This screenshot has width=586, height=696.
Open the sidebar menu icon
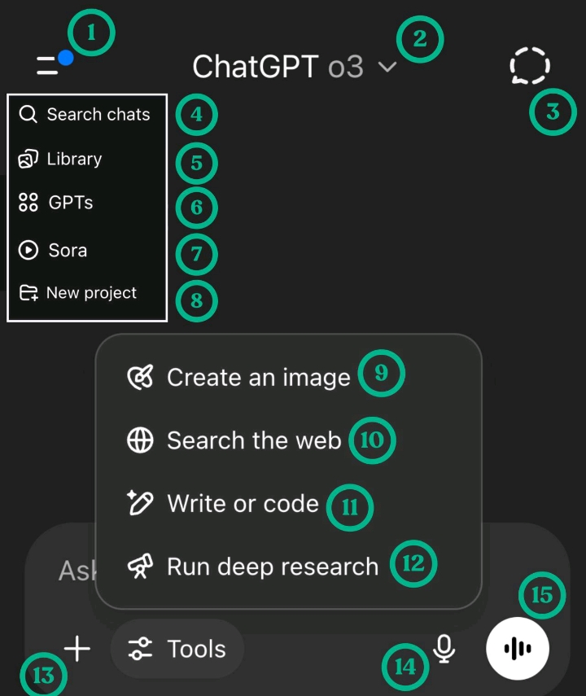tap(48, 66)
